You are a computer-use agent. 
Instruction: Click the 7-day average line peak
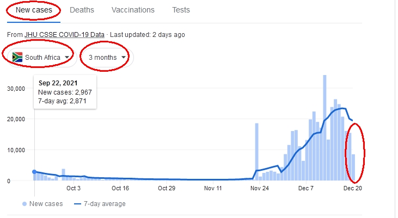tap(343, 109)
